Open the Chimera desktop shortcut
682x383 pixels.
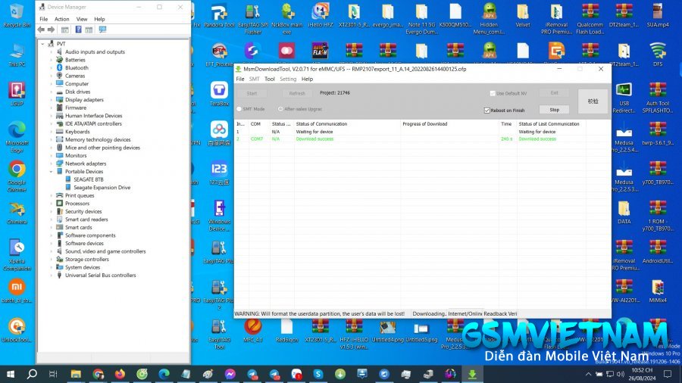coord(17,213)
